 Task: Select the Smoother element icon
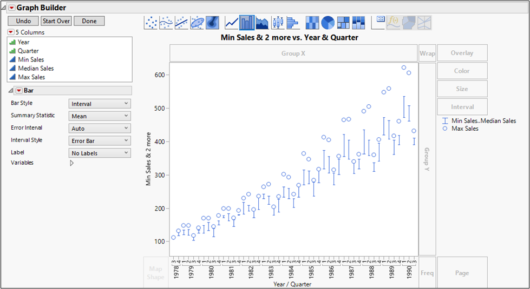point(166,23)
